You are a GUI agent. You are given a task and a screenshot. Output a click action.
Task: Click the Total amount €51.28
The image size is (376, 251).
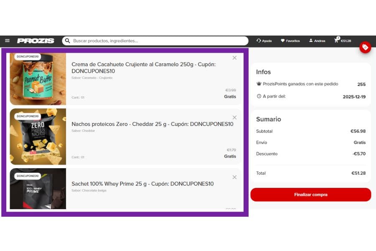[x=358, y=173]
